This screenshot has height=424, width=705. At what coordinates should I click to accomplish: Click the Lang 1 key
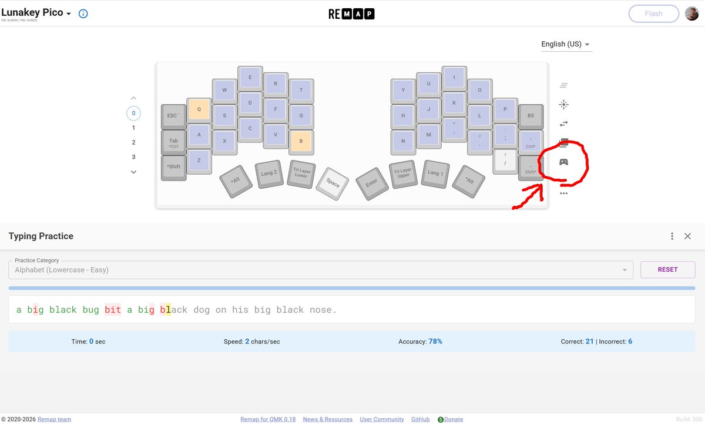click(x=435, y=174)
